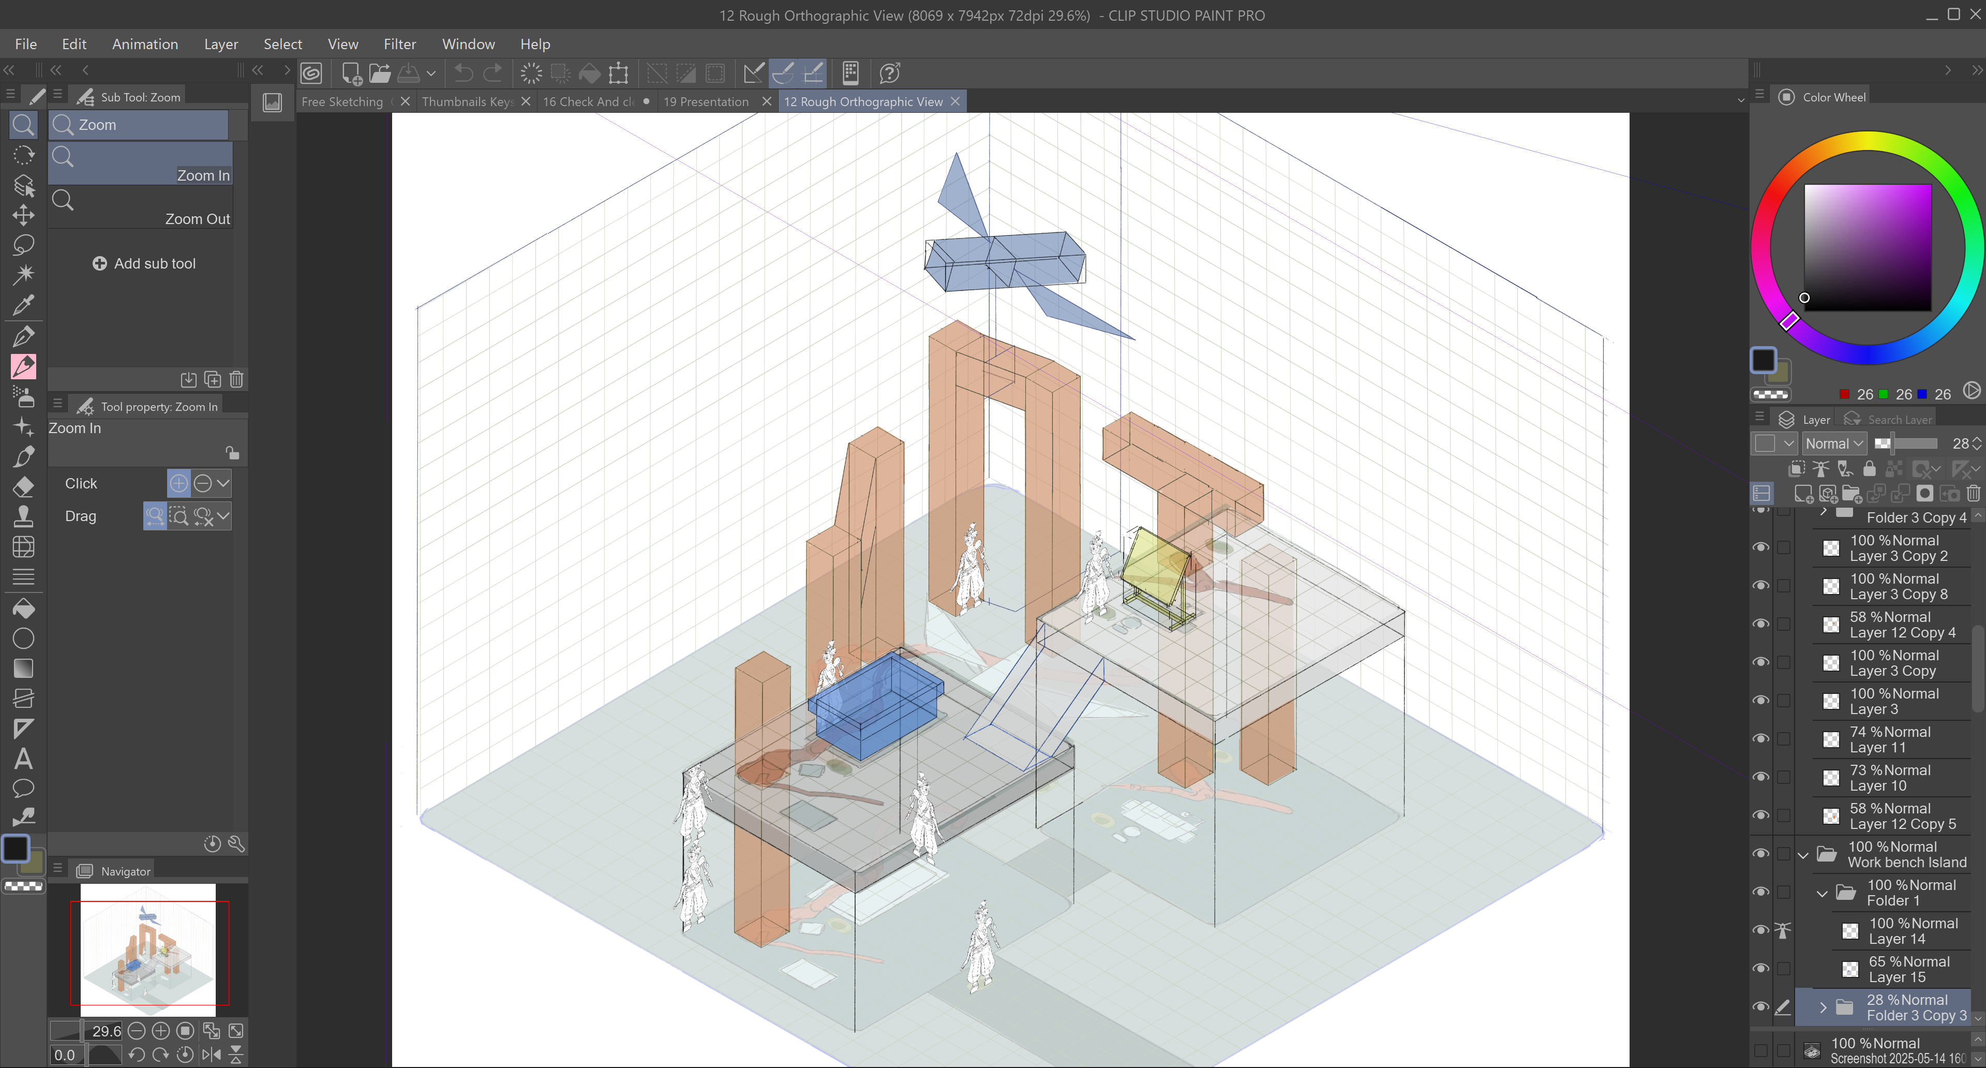Hide Layer 11 with its eye icon

(1761, 739)
